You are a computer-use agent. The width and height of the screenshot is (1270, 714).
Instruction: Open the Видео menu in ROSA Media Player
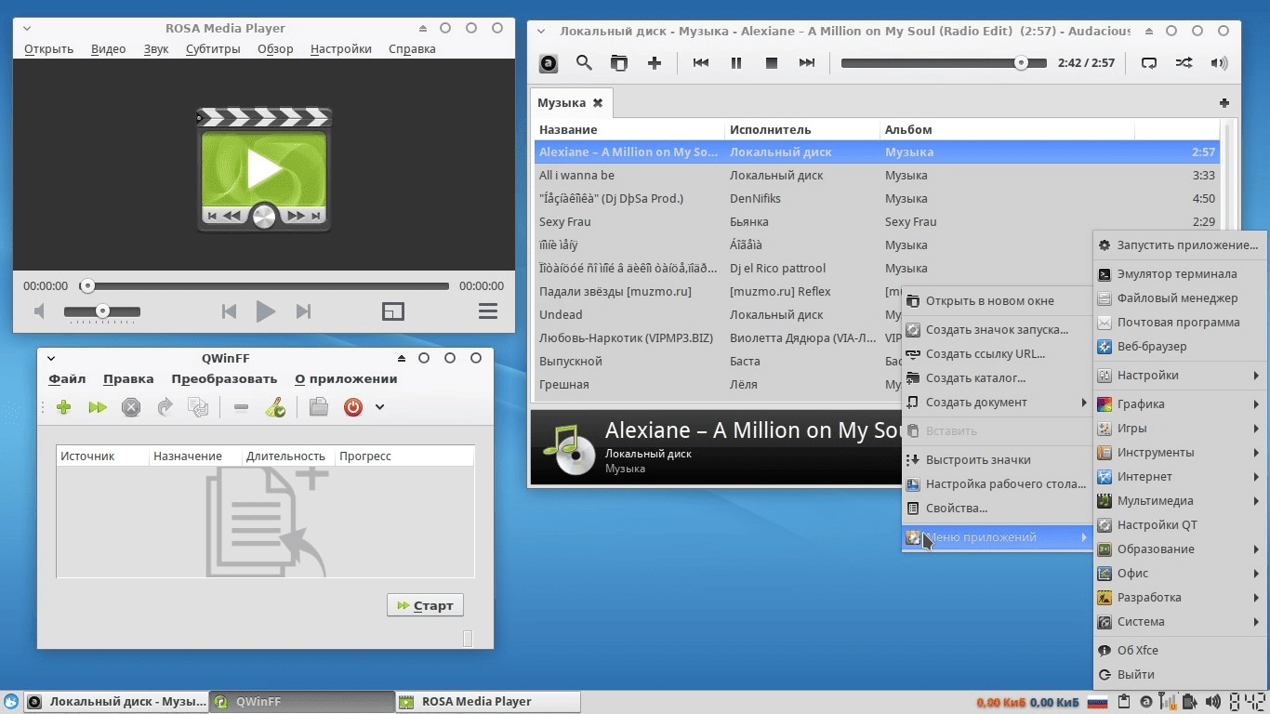click(x=109, y=49)
